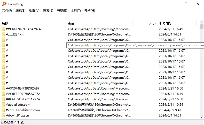Viewport: 204px width, 125px height.
Task: Select folder icon of #ztc.f234.cn
Action: [x=4, y=34]
